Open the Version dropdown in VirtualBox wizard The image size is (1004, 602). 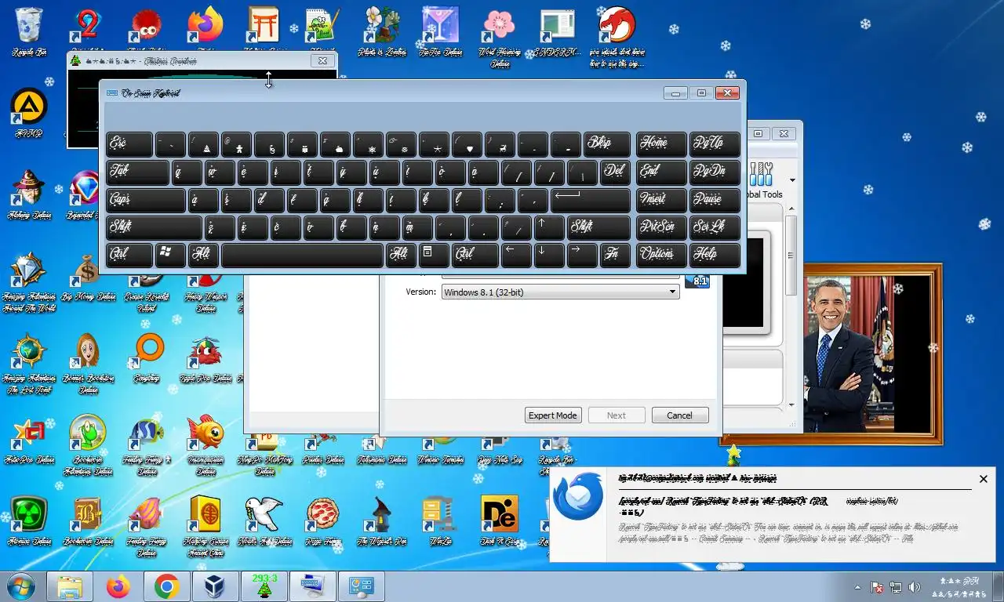[x=560, y=292]
